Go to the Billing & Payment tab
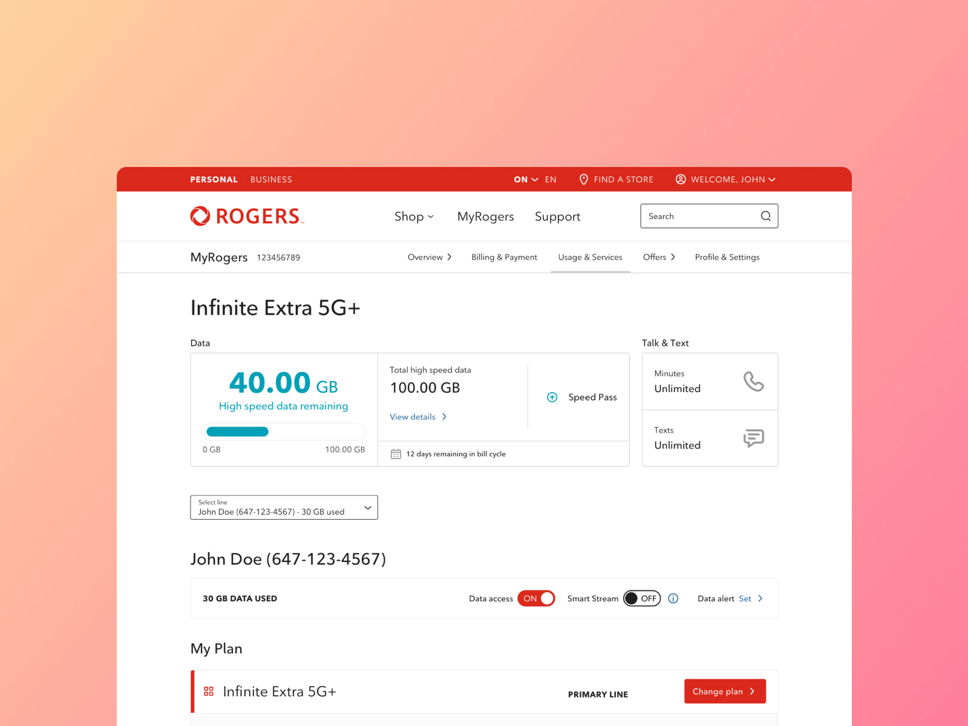 pos(504,257)
